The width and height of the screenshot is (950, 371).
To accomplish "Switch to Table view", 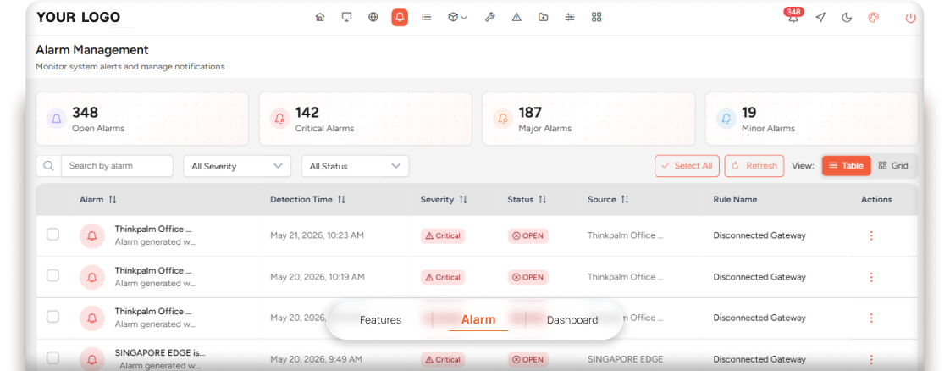I will (x=847, y=166).
